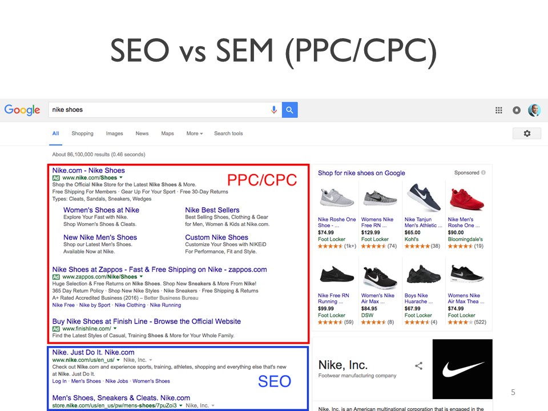Viewport: 548px width, 411px height.
Task: Click the share icon beside Nike, Inc.
Action: [418, 366]
